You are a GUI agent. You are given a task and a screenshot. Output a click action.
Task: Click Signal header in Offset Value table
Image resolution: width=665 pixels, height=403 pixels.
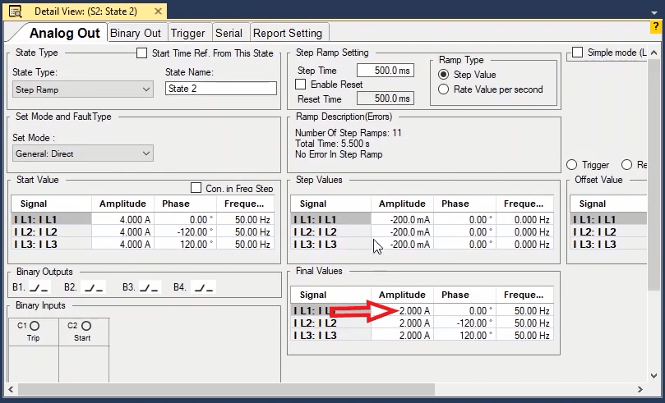[608, 204]
